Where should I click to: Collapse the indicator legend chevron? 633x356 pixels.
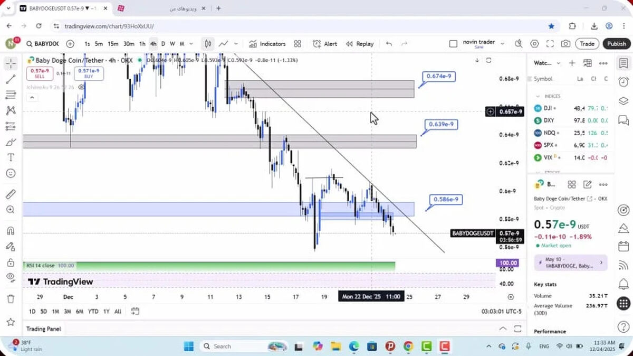tap(32, 97)
